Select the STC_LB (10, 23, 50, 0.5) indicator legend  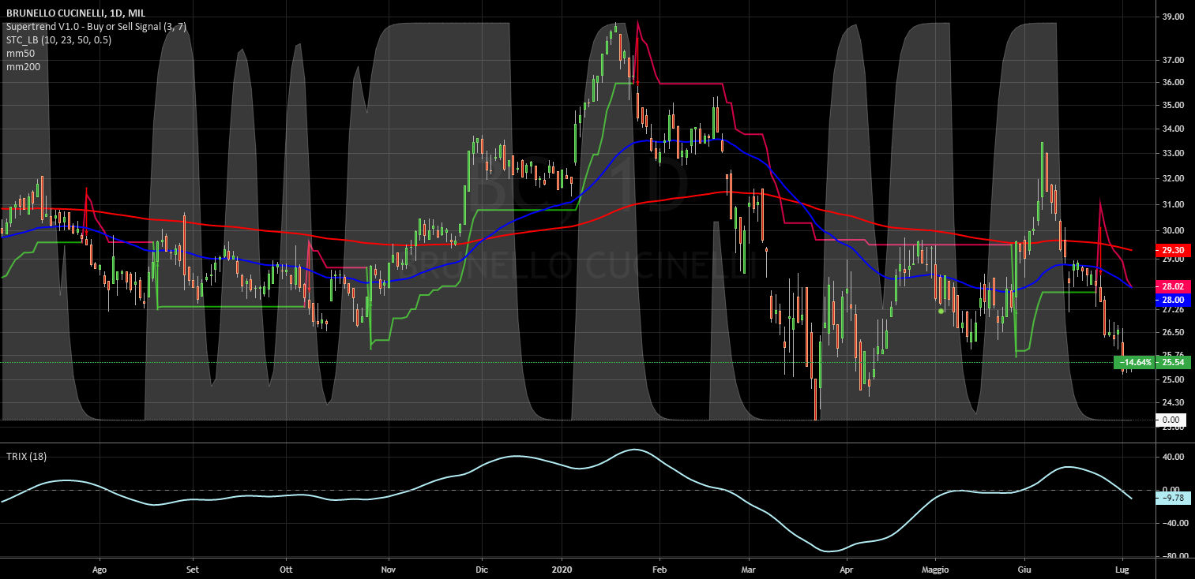click(58, 40)
